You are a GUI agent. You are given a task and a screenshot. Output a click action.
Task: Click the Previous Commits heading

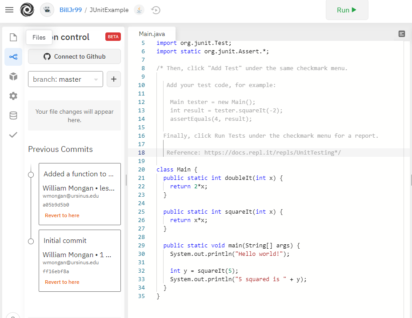60,149
